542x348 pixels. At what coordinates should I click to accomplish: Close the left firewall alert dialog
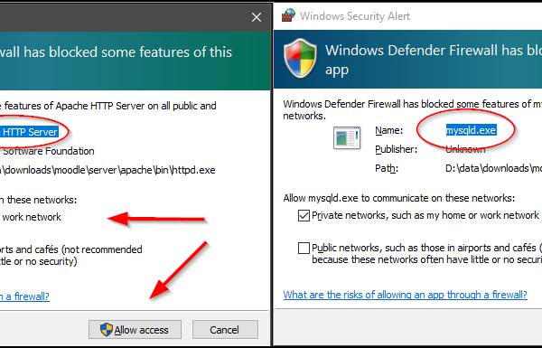click(x=257, y=17)
